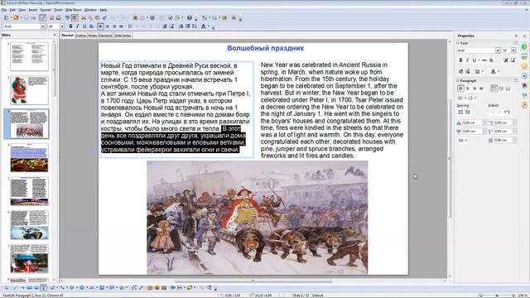Click the Help question mark icon
Viewport: 530px width, 298px height.
point(190,17)
